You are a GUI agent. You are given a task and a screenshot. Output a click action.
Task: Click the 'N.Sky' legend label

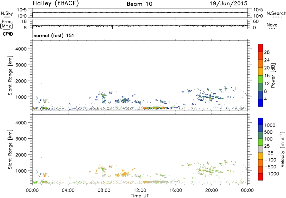click(x=7, y=13)
